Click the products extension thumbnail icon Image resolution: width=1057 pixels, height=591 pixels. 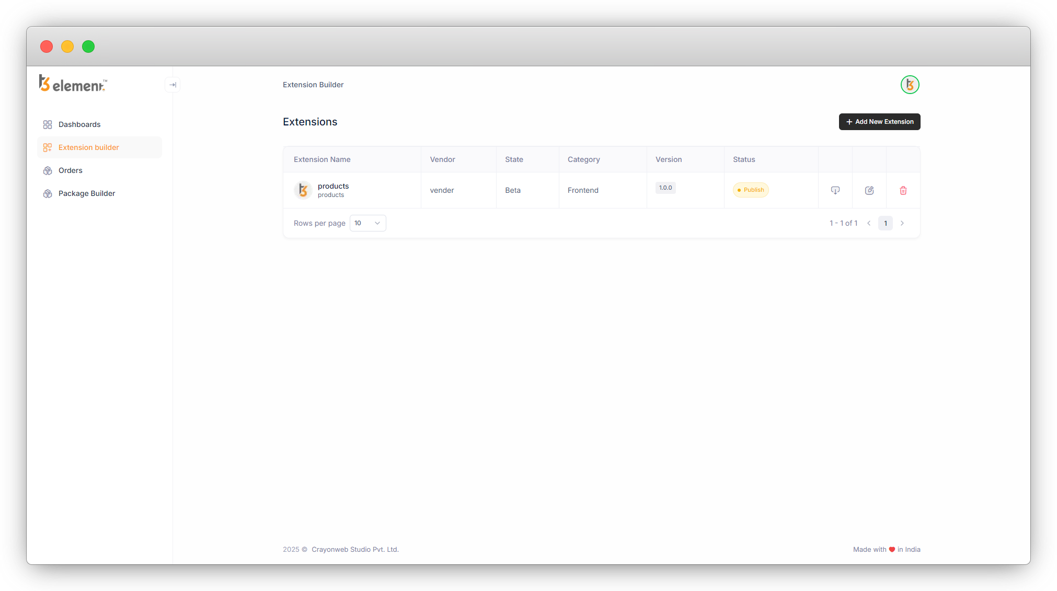pyautogui.click(x=303, y=190)
